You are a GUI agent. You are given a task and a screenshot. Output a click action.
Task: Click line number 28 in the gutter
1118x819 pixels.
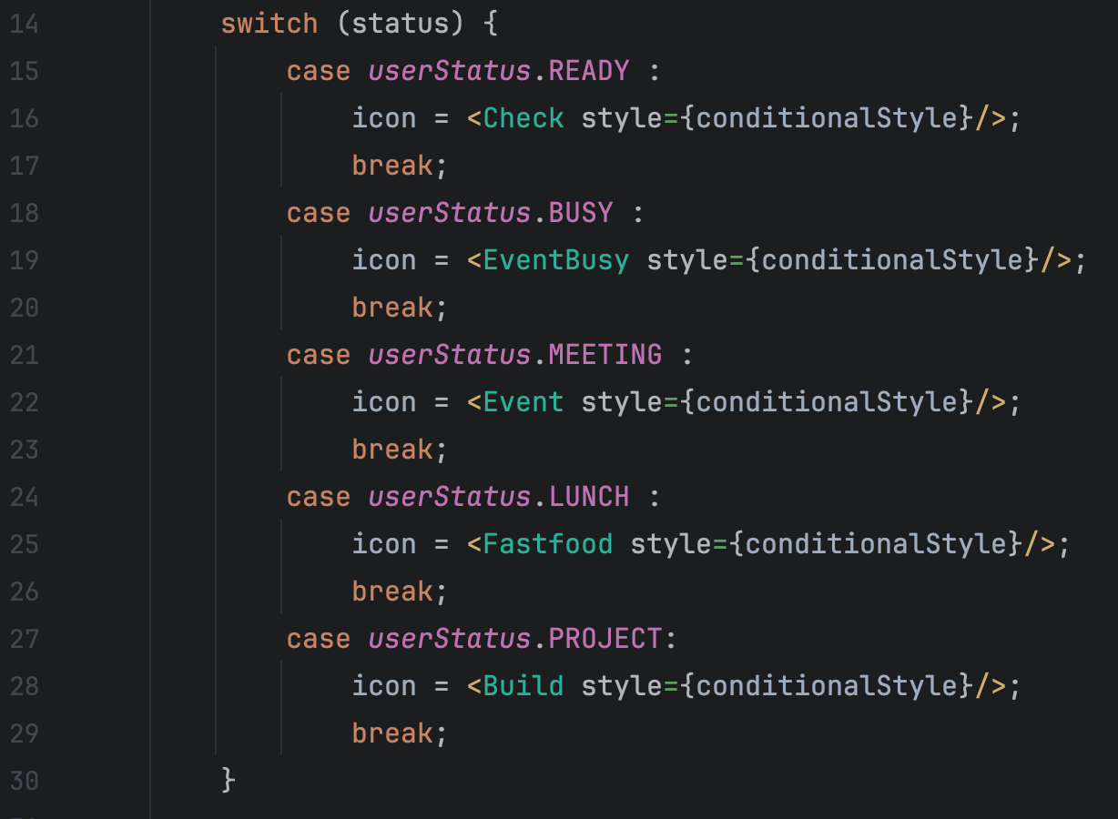coord(24,685)
